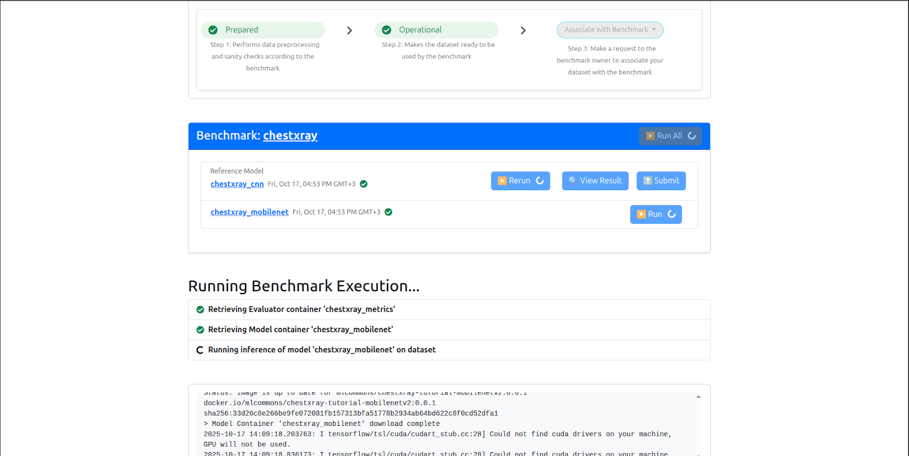This screenshot has height=456, width=909.
Task: Open the chestxray_mobilenet model link
Action: click(x=249, y=212)
